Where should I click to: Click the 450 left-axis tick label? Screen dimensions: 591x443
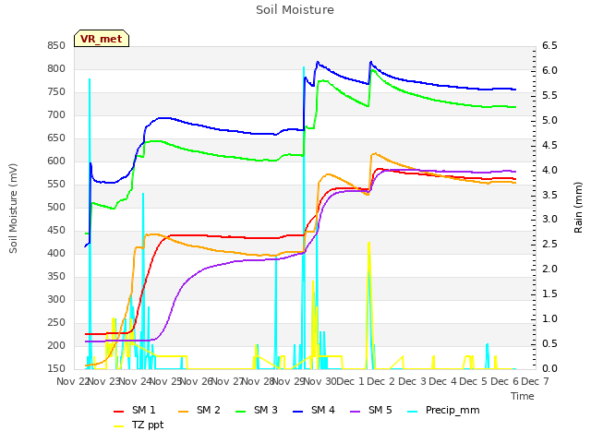click(56, 231)
